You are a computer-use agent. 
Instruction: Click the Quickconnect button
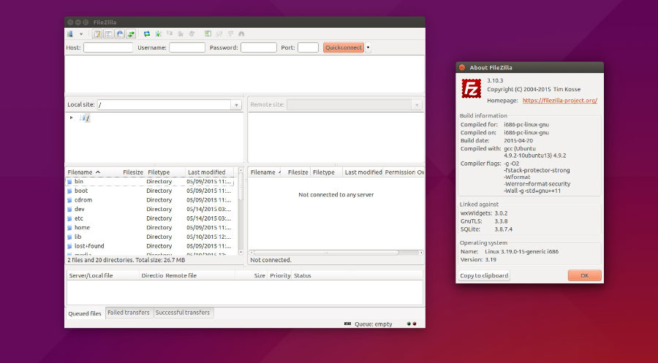(344, 47)
